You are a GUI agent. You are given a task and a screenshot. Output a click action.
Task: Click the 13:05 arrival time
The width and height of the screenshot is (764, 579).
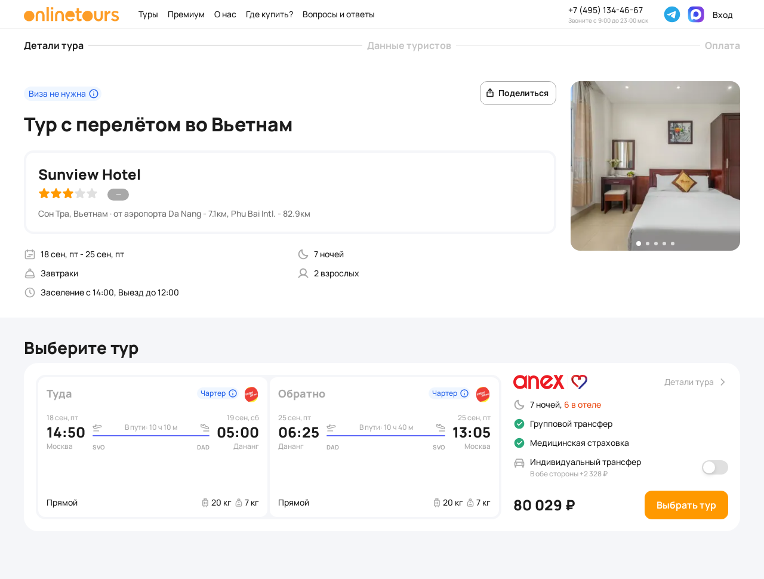[x=472, y=433]
